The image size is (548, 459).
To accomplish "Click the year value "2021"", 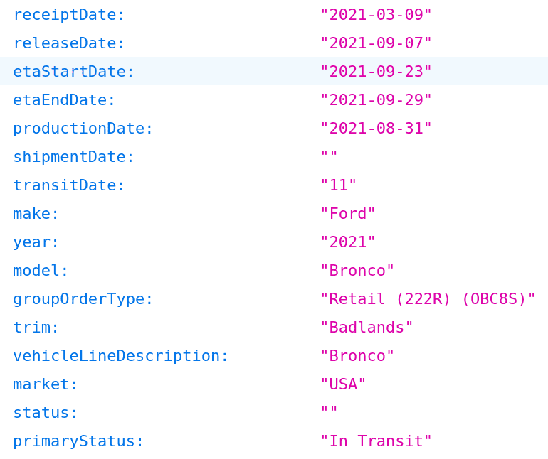I will (x=348, y=242).
